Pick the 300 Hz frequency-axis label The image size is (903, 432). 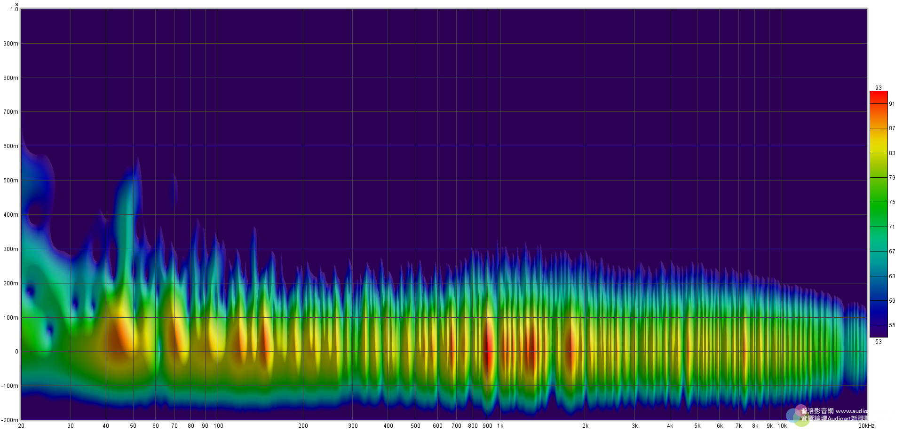(353, 426)
